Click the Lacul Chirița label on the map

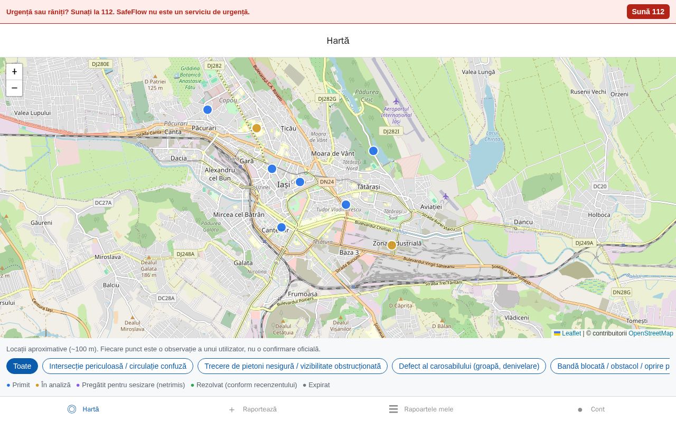492,136
